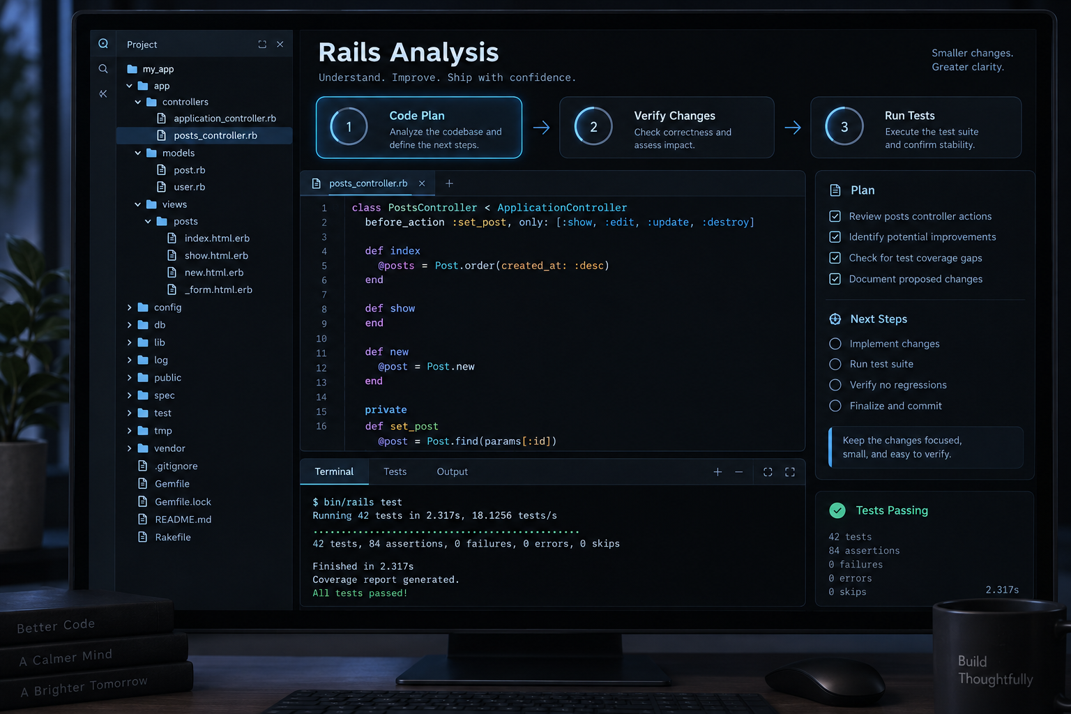Collapse sidebar with double-chevron icon
1071x714 pixels.
(103, 93)
